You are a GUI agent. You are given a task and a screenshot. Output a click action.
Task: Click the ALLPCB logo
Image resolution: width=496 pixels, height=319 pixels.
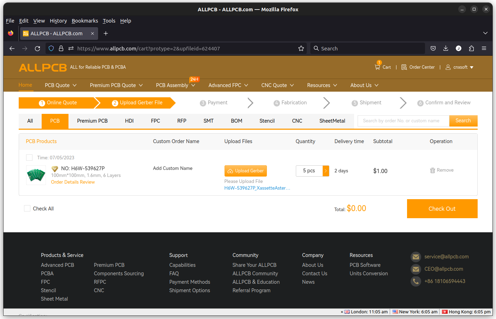coord(43,67)
